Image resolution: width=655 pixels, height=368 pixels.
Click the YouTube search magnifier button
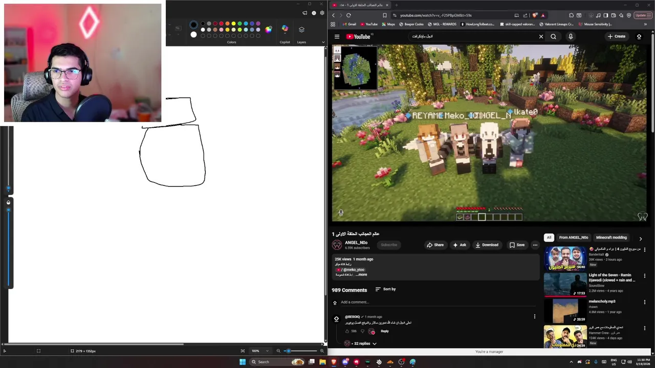553,36
